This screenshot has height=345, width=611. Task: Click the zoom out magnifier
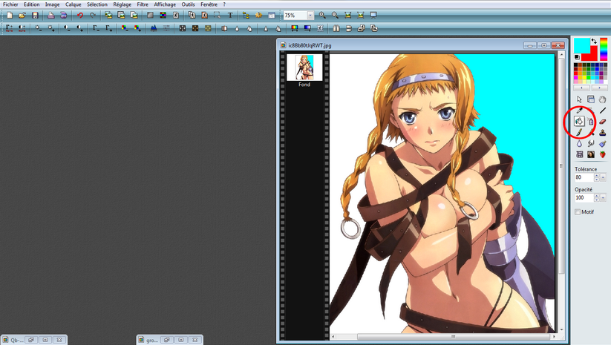point(335,15)
